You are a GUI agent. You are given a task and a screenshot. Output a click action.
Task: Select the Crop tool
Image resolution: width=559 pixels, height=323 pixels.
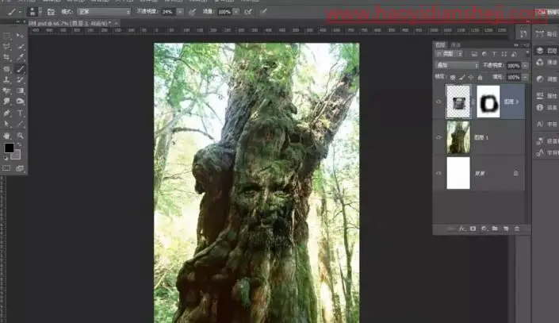point(7,57)
